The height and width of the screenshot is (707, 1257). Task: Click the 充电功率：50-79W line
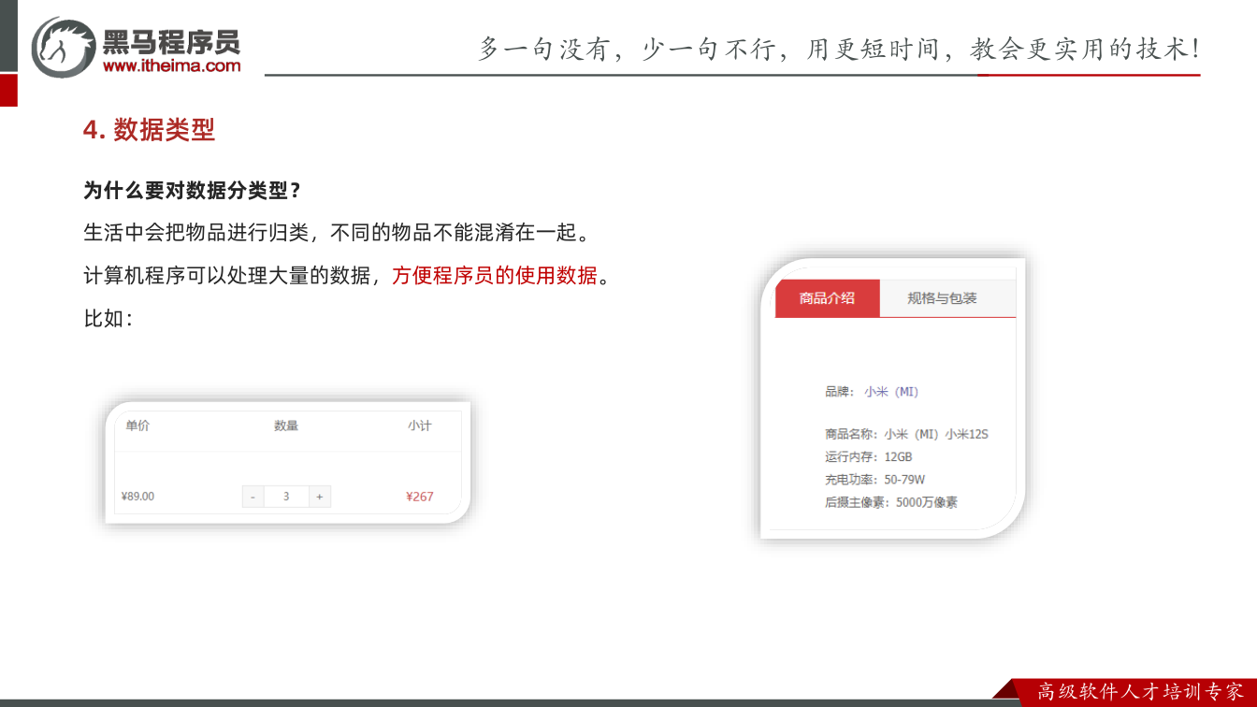point(874,480)
